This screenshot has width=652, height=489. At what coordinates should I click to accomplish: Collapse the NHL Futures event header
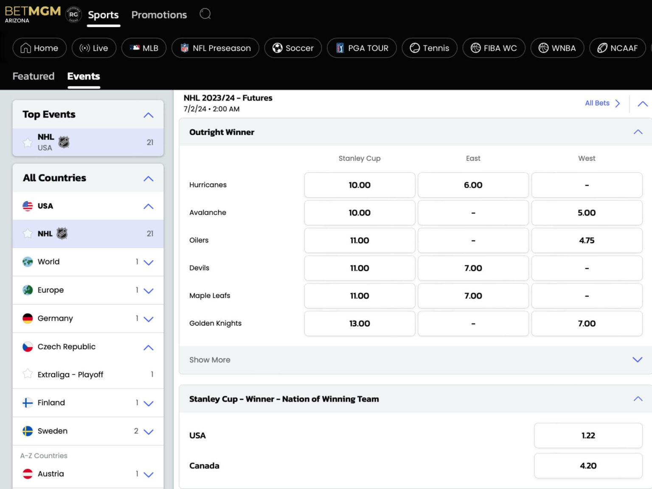[643, 104]
